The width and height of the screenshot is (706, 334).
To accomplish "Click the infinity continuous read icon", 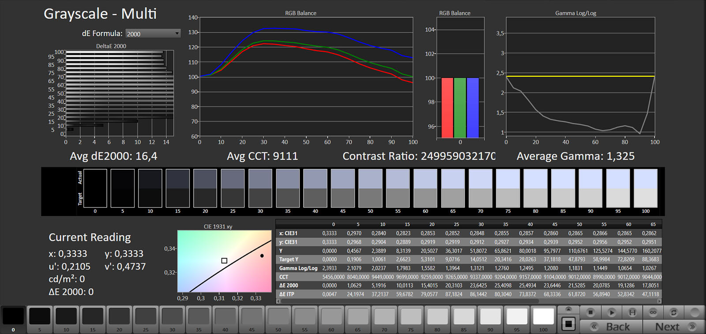I will [653, 312].
